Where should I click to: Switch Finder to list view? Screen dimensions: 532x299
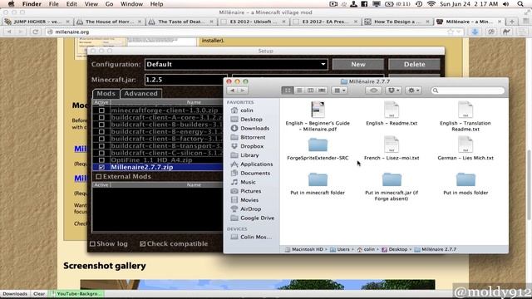pyautogui.click(x=299, y=91)
